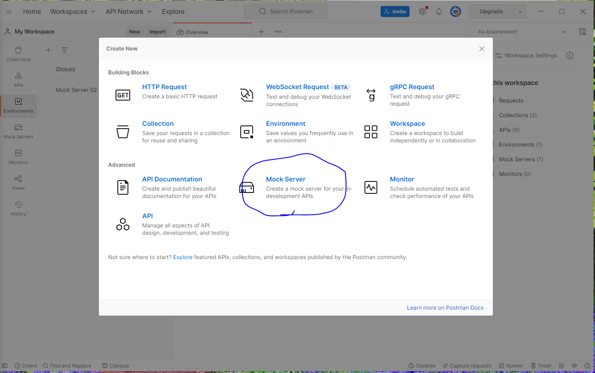
Task: Open Monitors in the sidebar
Action: tap(18, 157)
